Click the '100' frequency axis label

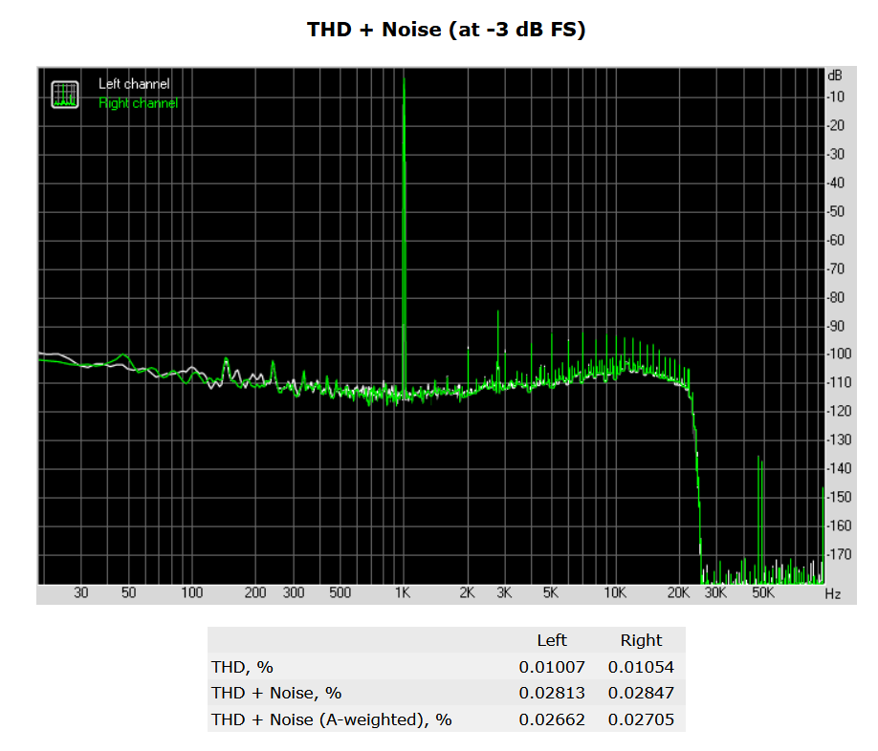[x=192, y=592]
